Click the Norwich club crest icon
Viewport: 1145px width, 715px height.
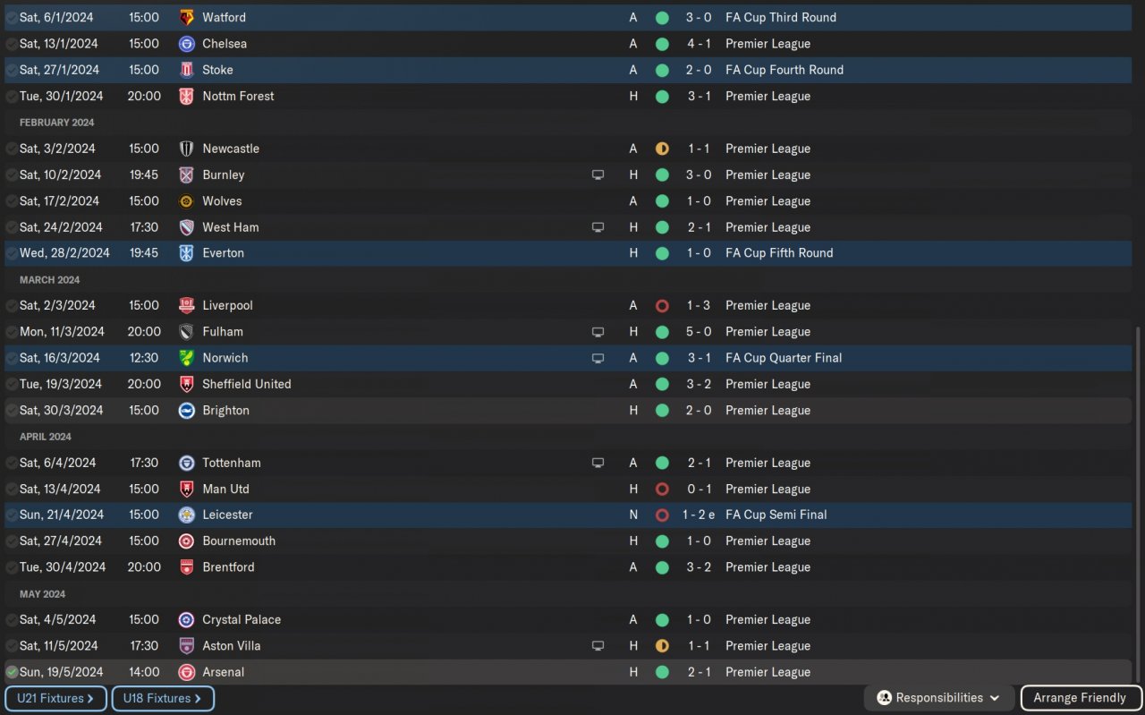[186, 358]
